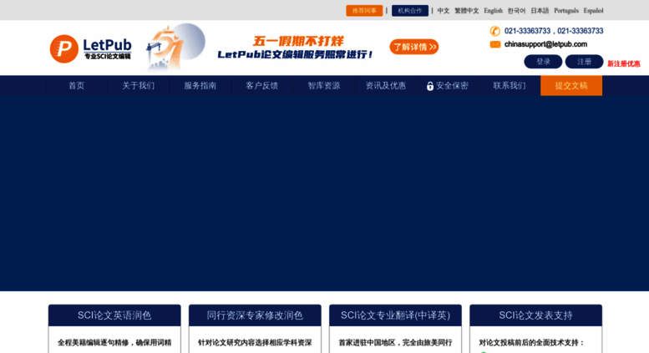Open 联系我们 menu item
The width and height of the screenshot is (649, 353).
point(510,86)
